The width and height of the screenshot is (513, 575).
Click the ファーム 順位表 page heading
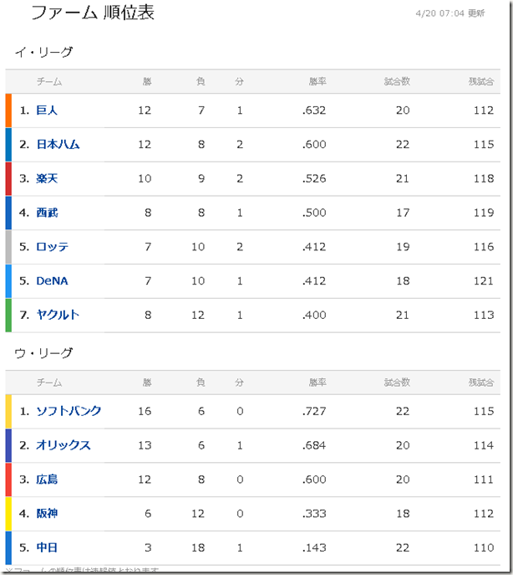pyautogui.click(x=93, y=13)
